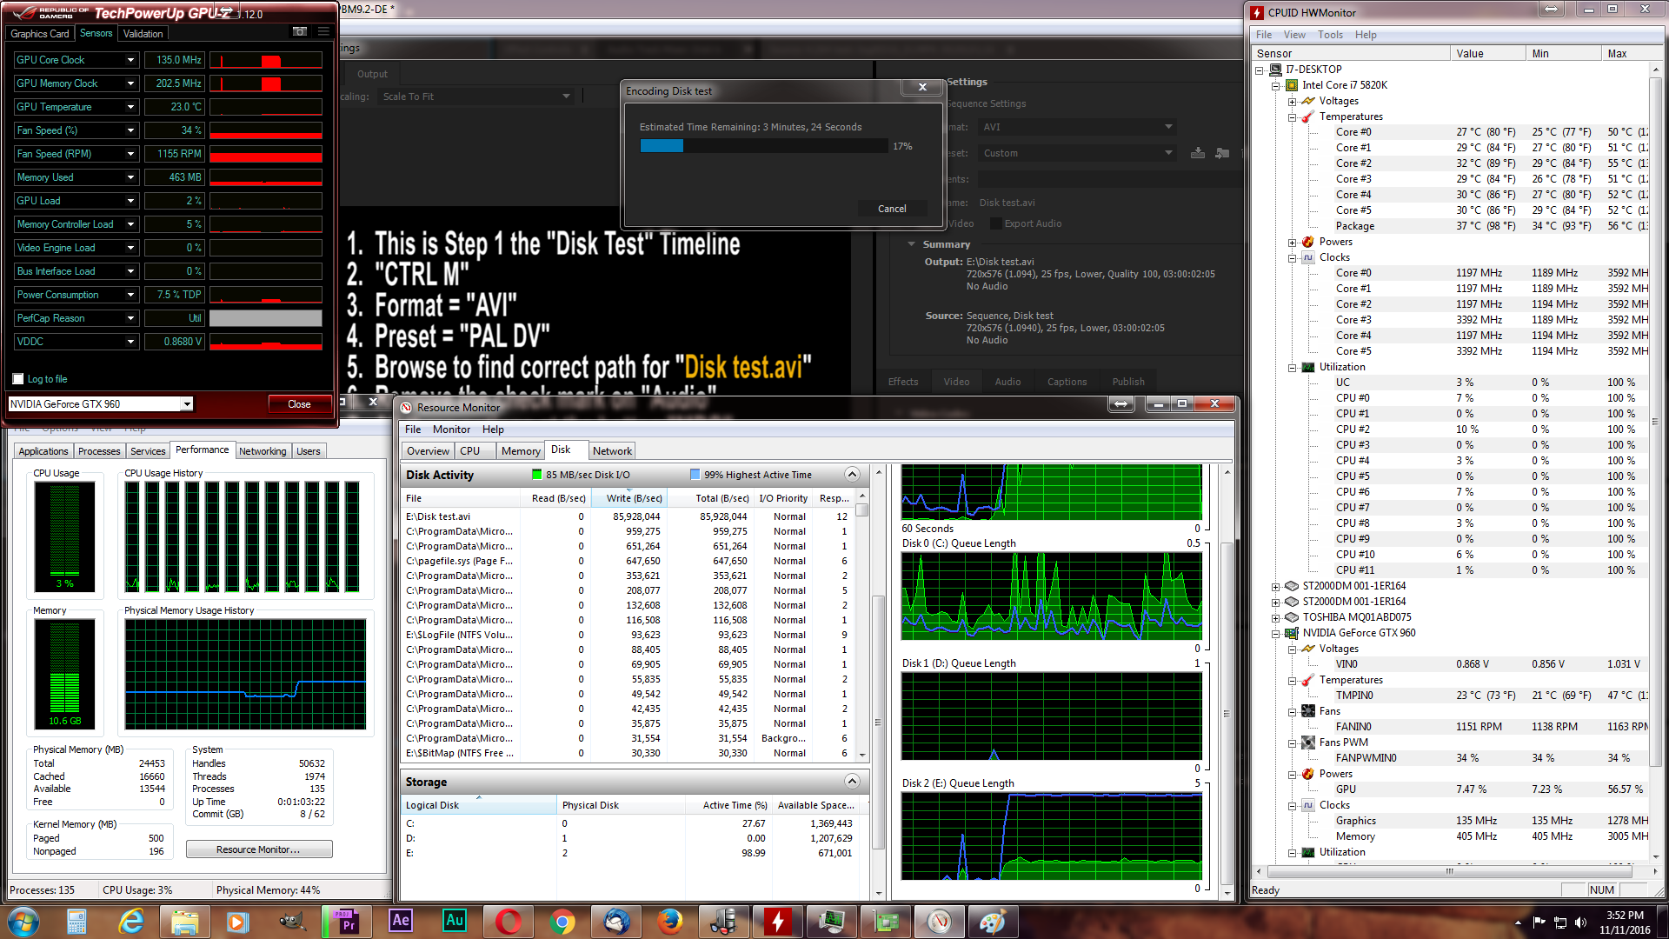Image resolution: width=1669 pixels, height=939 pixels.
Task: Click the Resource Monitor... button in Task Manager
Action: [x=259, y=849]
